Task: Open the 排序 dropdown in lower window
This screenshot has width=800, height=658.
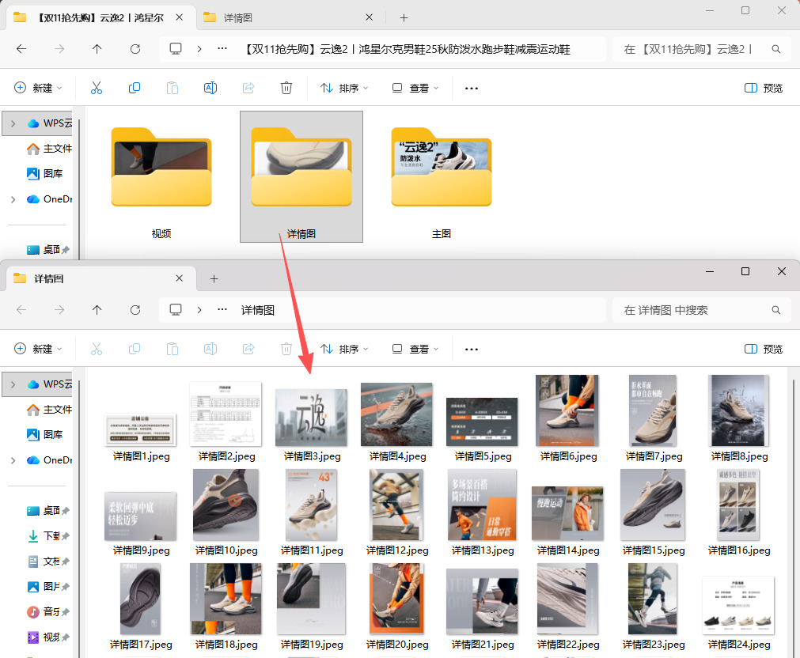Action: 344,349
